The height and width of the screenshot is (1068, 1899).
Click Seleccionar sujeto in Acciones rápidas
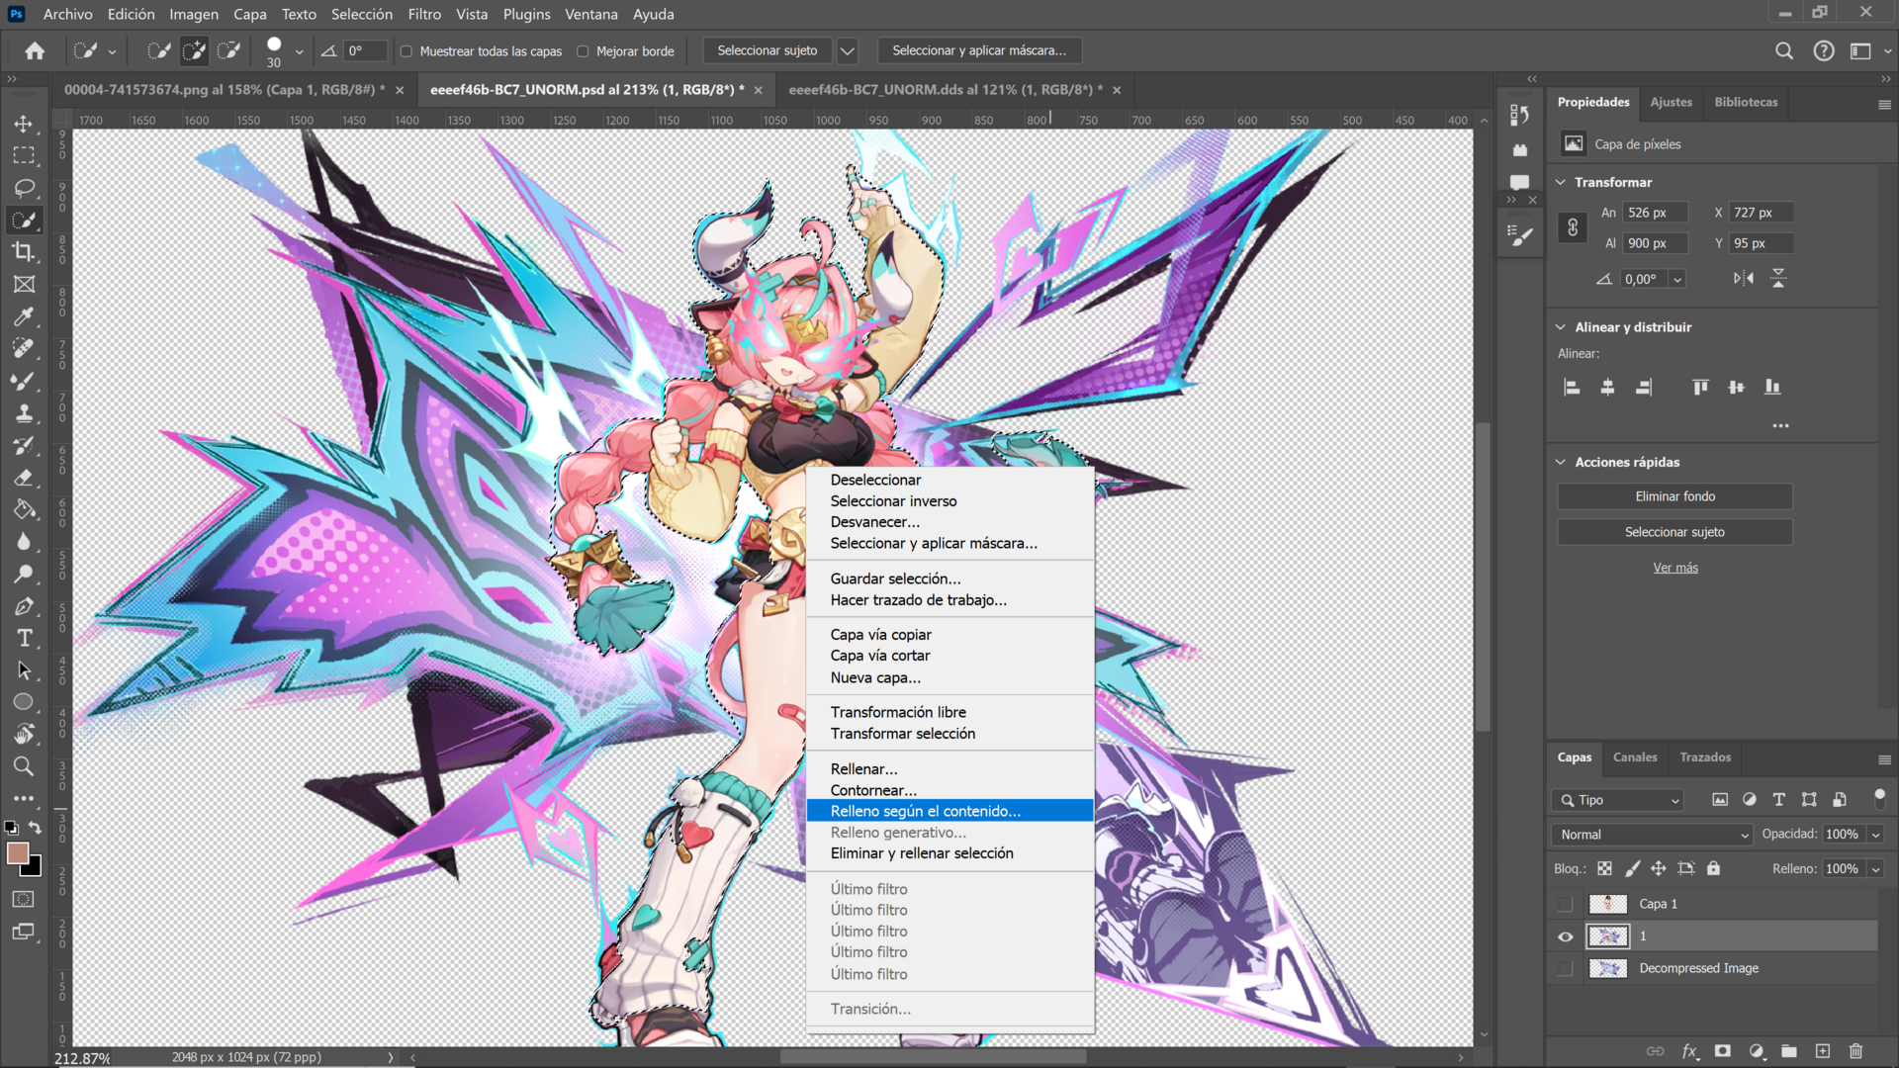tap(1674, 532)
